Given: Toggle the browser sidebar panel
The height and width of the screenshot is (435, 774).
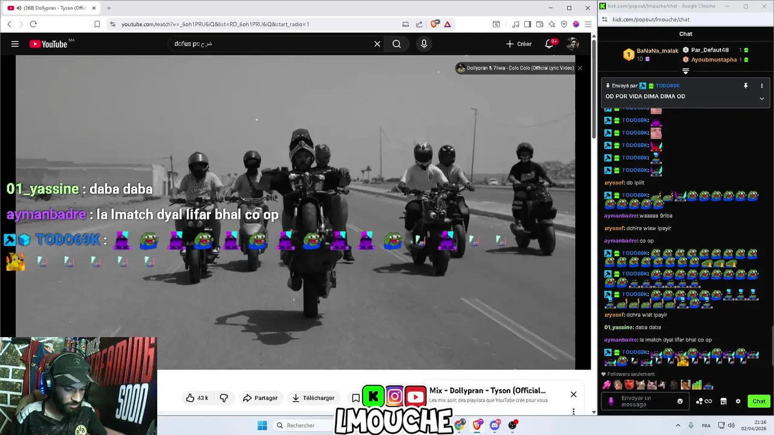Looking at the screenshot, I should tap(527, 24).
